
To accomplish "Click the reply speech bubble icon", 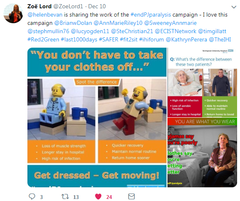I will (32, 196).
